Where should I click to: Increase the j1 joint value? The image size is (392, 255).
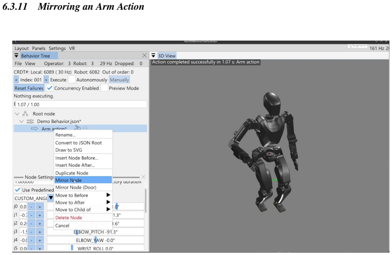40,215
